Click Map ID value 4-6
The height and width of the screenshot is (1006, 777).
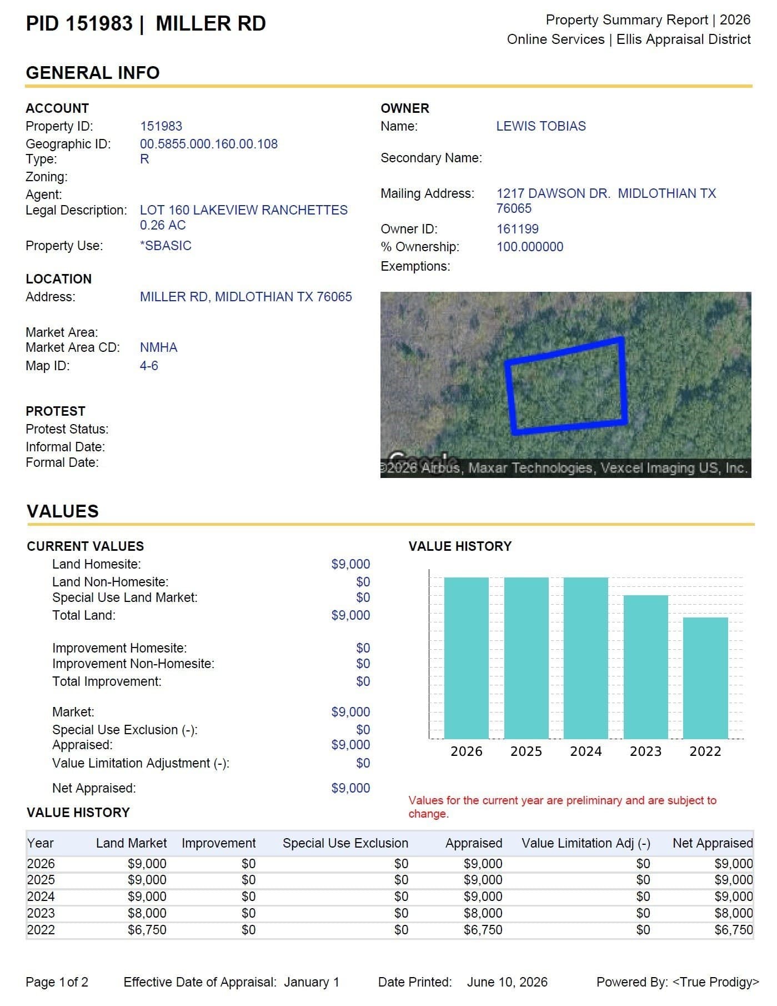tap(149, 366)
